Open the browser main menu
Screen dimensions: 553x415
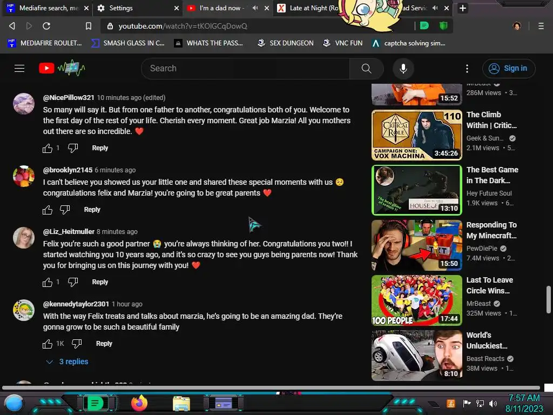click(541, 26)
